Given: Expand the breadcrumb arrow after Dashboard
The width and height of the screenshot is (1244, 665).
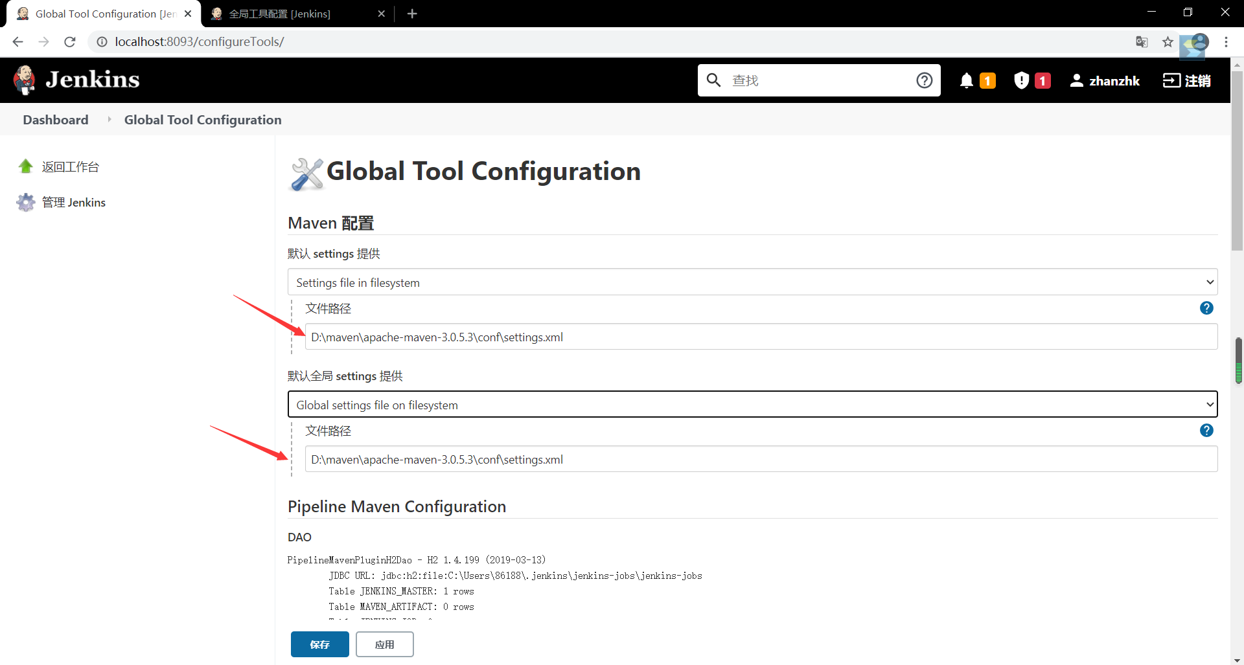Looking at the screenshot, I should (x=109, y=120).
